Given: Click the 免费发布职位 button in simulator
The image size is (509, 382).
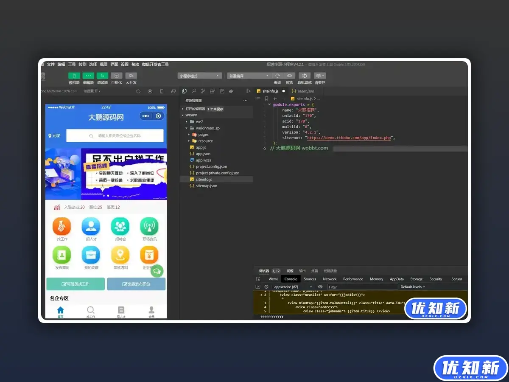Looking at the screenshot, I should tap(136, 284).
